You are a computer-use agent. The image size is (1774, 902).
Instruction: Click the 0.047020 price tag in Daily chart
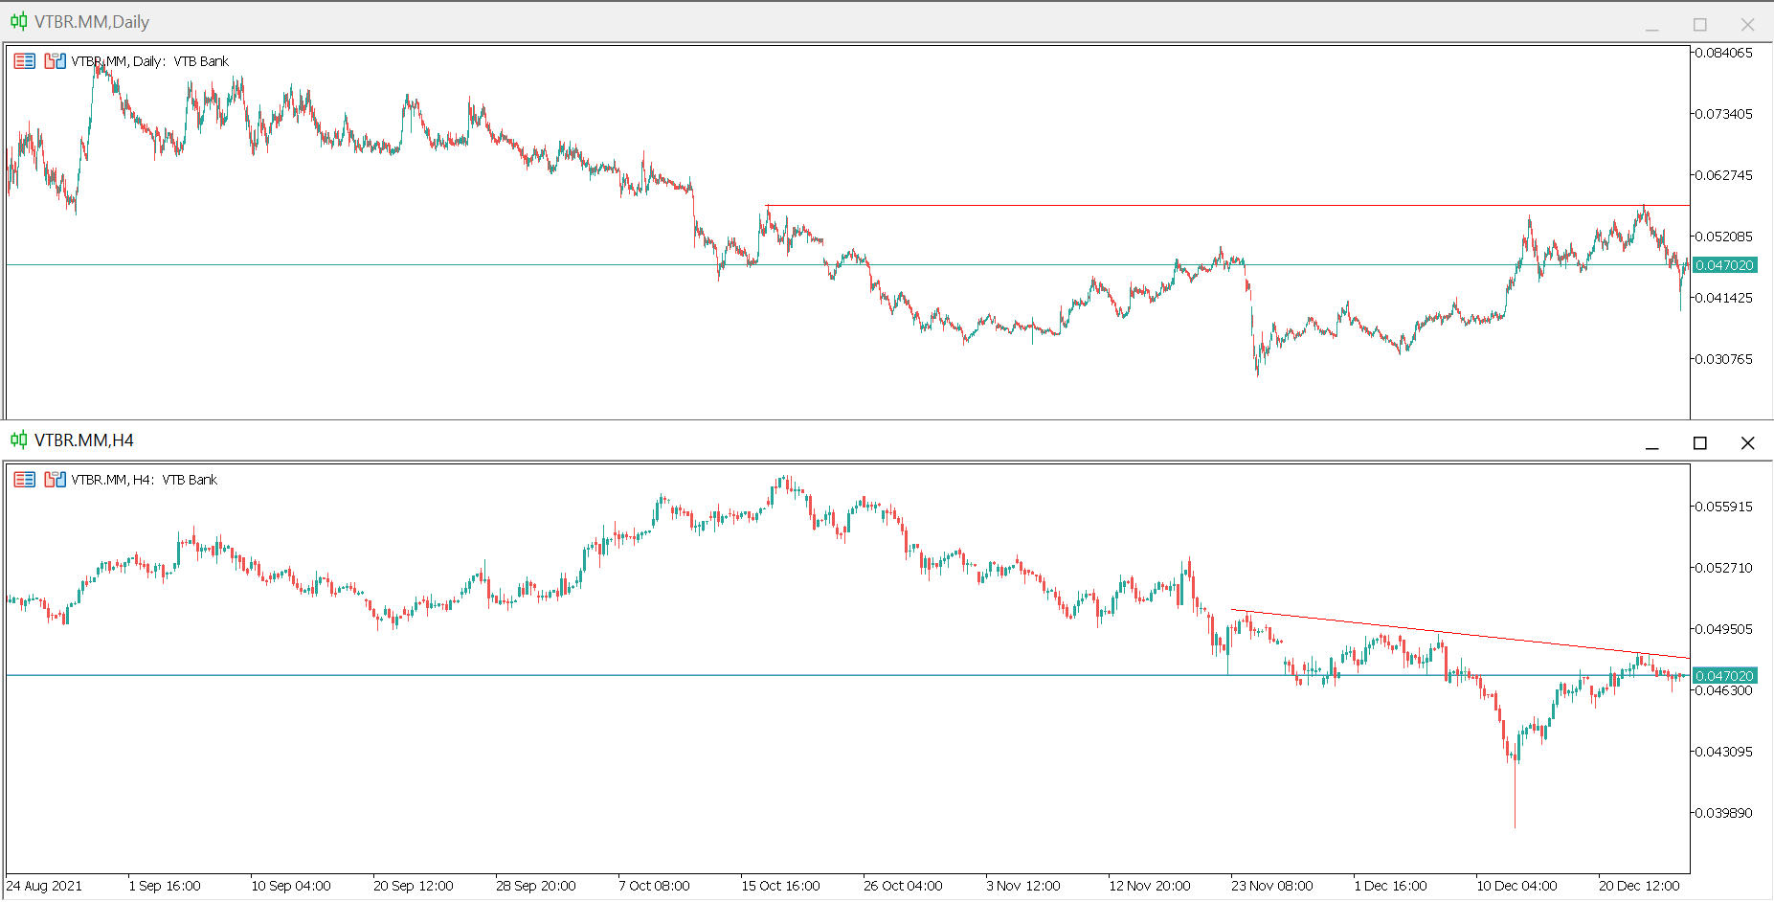1725,265
